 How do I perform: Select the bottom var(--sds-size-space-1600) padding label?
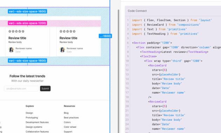pyautogui.click(x=27, y=61)
